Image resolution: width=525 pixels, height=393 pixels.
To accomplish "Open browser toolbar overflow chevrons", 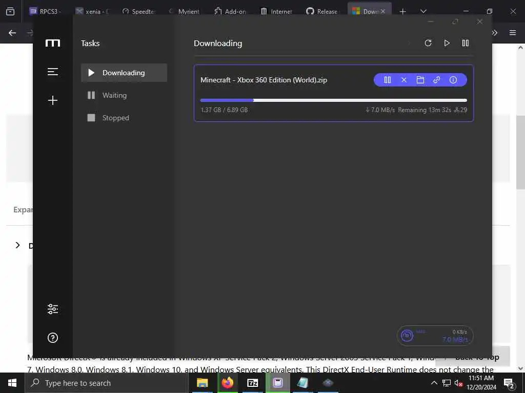I will coord(495,33).
